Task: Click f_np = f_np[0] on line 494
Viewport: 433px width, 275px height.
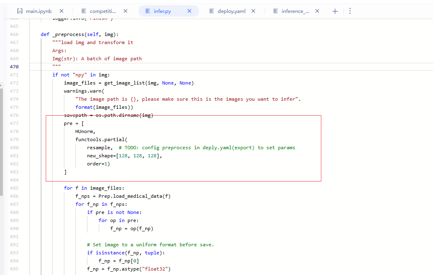Action: [x=119, y=261]
